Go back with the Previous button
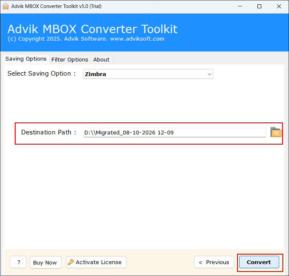Viewport: 289px width, 276px height. (214, 262)
